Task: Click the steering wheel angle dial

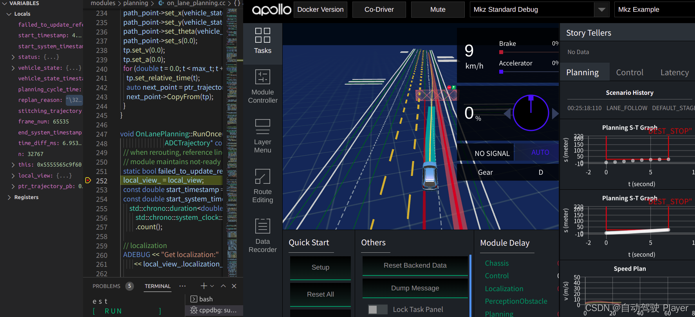Action: [x=531, y=113]
